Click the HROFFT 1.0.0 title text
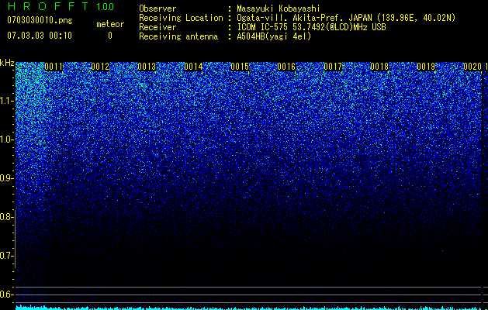The image size is (488, 310). tap(61, 6)
